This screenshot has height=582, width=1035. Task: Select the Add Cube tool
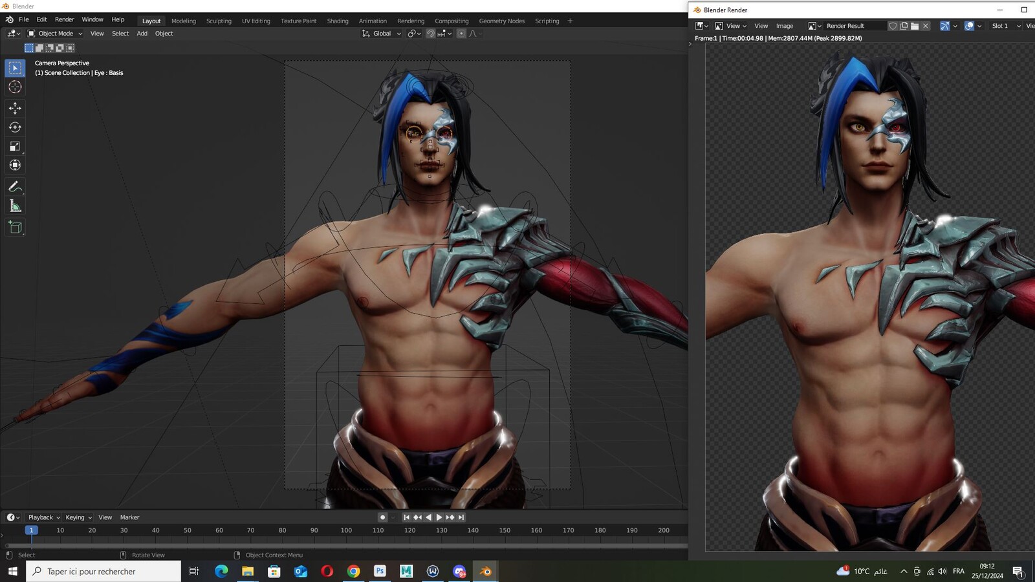tap(15, 227)
